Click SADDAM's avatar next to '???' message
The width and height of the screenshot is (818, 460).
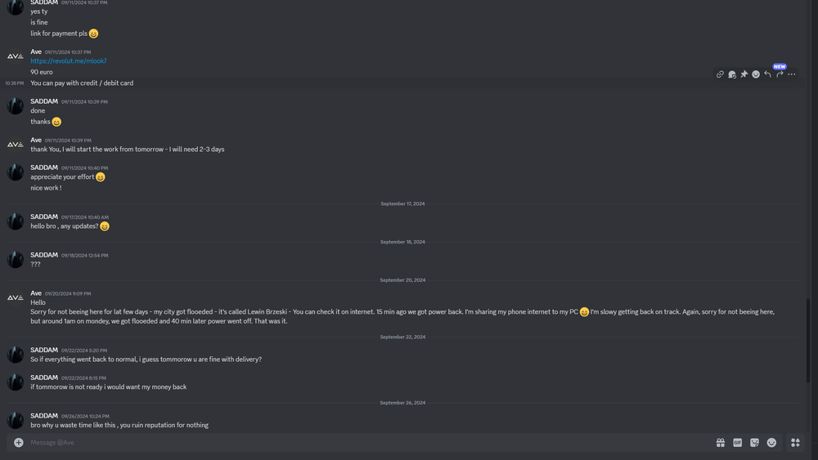click(16, 260)
